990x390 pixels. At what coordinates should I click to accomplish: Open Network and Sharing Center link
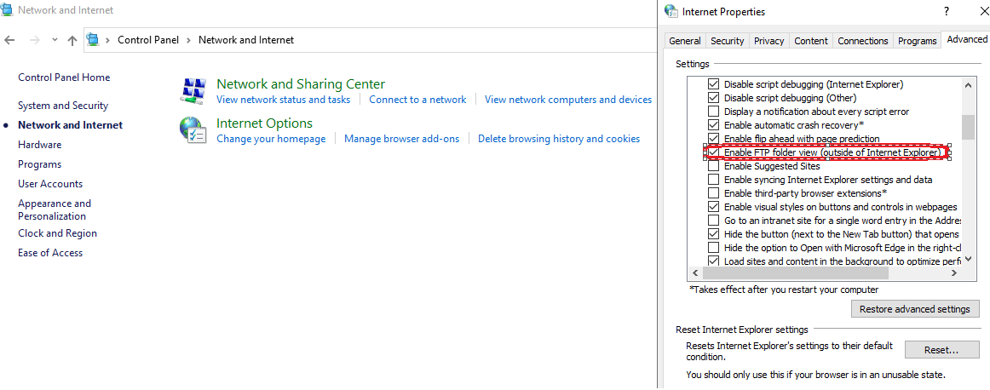coord(301,84)
